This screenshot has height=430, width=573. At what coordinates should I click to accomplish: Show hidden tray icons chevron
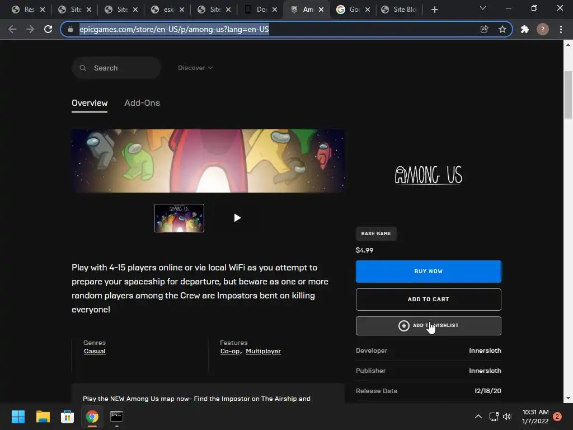point(478,417)
